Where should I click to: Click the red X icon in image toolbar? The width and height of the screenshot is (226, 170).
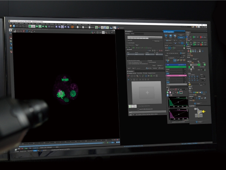pos(24,31)
